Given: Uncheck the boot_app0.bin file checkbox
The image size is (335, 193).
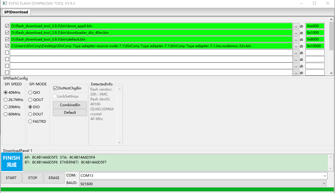Looking at the screenshot, I should coord(7,26).
